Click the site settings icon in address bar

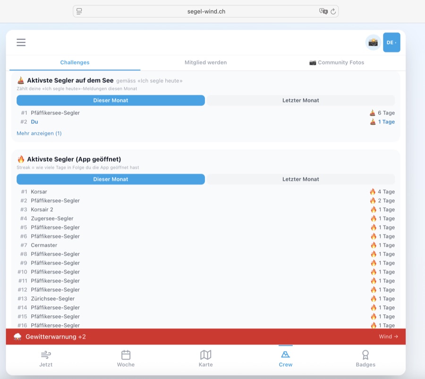(79, 11)
